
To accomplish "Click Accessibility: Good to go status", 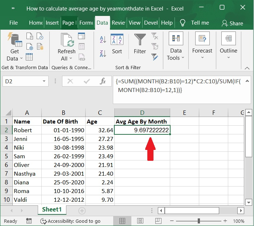I will pos(70,221).
